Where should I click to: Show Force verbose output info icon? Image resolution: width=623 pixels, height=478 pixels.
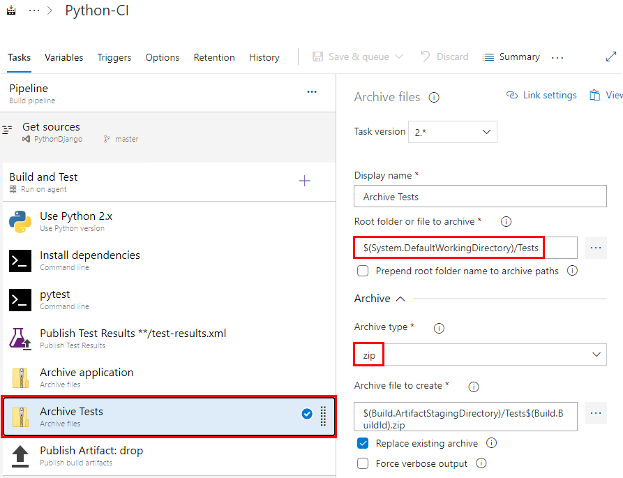(x=481, y=463)
